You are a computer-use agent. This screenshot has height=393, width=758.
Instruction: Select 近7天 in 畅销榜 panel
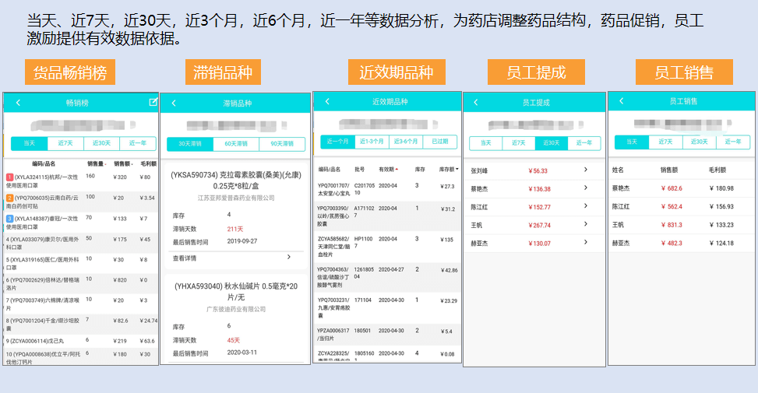[x=65, y=143]
